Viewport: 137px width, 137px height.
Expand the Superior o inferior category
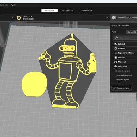(125, 53)
